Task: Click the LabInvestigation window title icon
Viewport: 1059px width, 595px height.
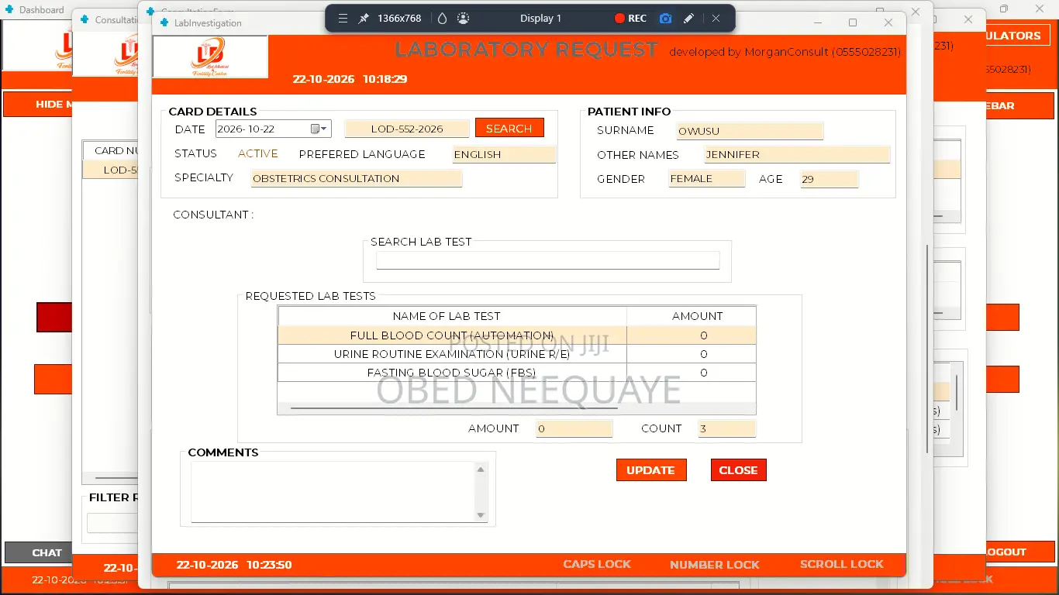Action: point(164,23)
